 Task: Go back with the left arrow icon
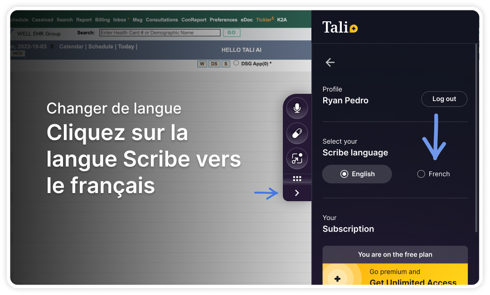[330, 63]
